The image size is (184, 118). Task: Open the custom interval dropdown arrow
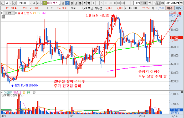pyautogui.click(x=132, y=3)
